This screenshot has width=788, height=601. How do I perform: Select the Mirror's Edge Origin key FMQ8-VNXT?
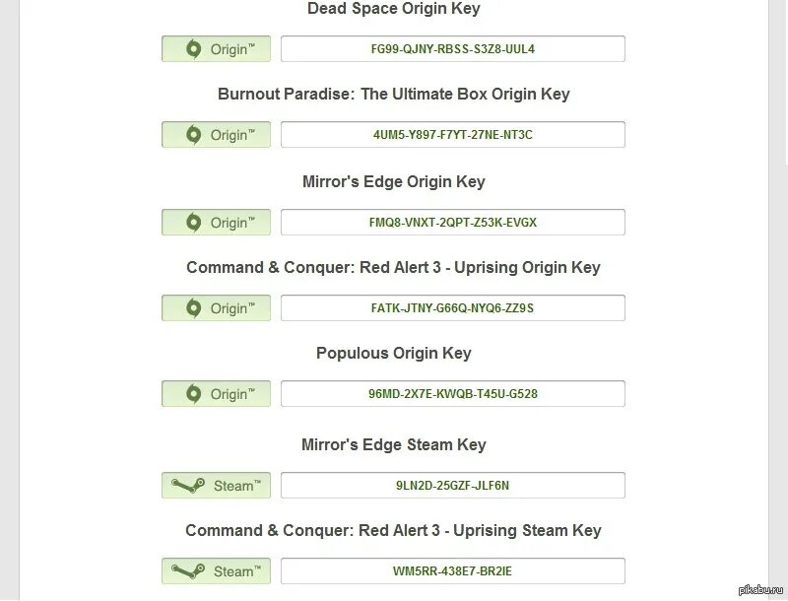(x=453, y=222)
